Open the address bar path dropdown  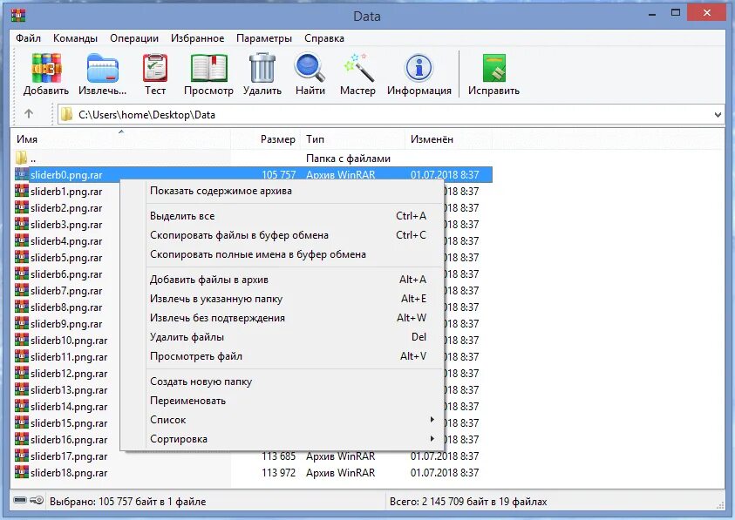718,114
